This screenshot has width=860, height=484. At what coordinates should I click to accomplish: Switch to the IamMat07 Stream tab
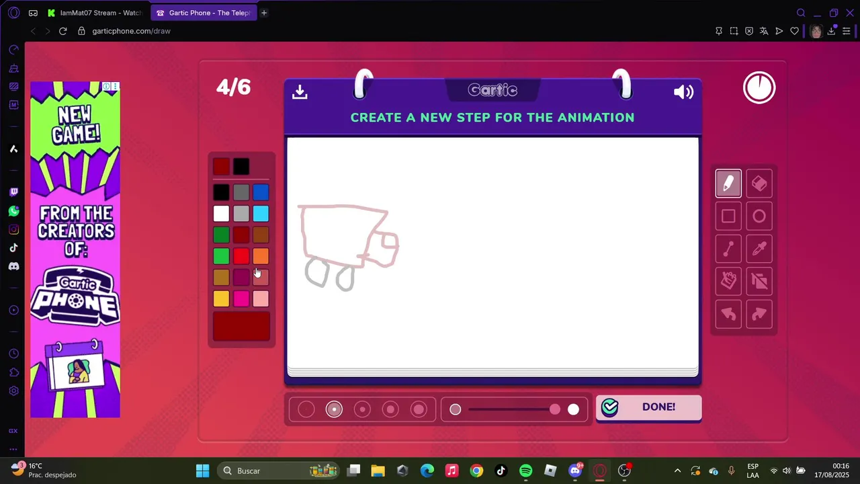[95, 13]
